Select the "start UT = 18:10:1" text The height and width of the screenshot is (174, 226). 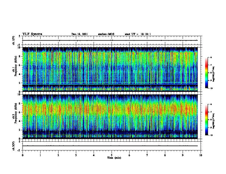(x=138, y=34)
